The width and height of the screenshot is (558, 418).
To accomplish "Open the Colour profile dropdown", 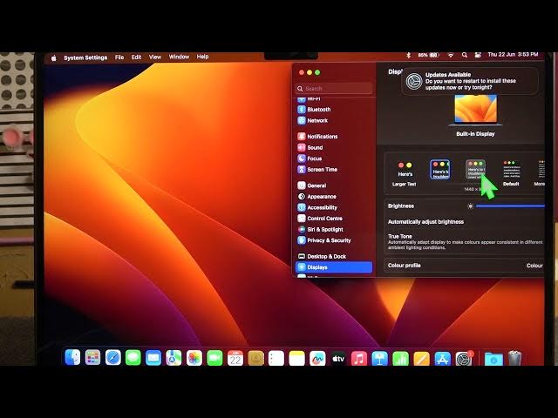I will 534,266.
